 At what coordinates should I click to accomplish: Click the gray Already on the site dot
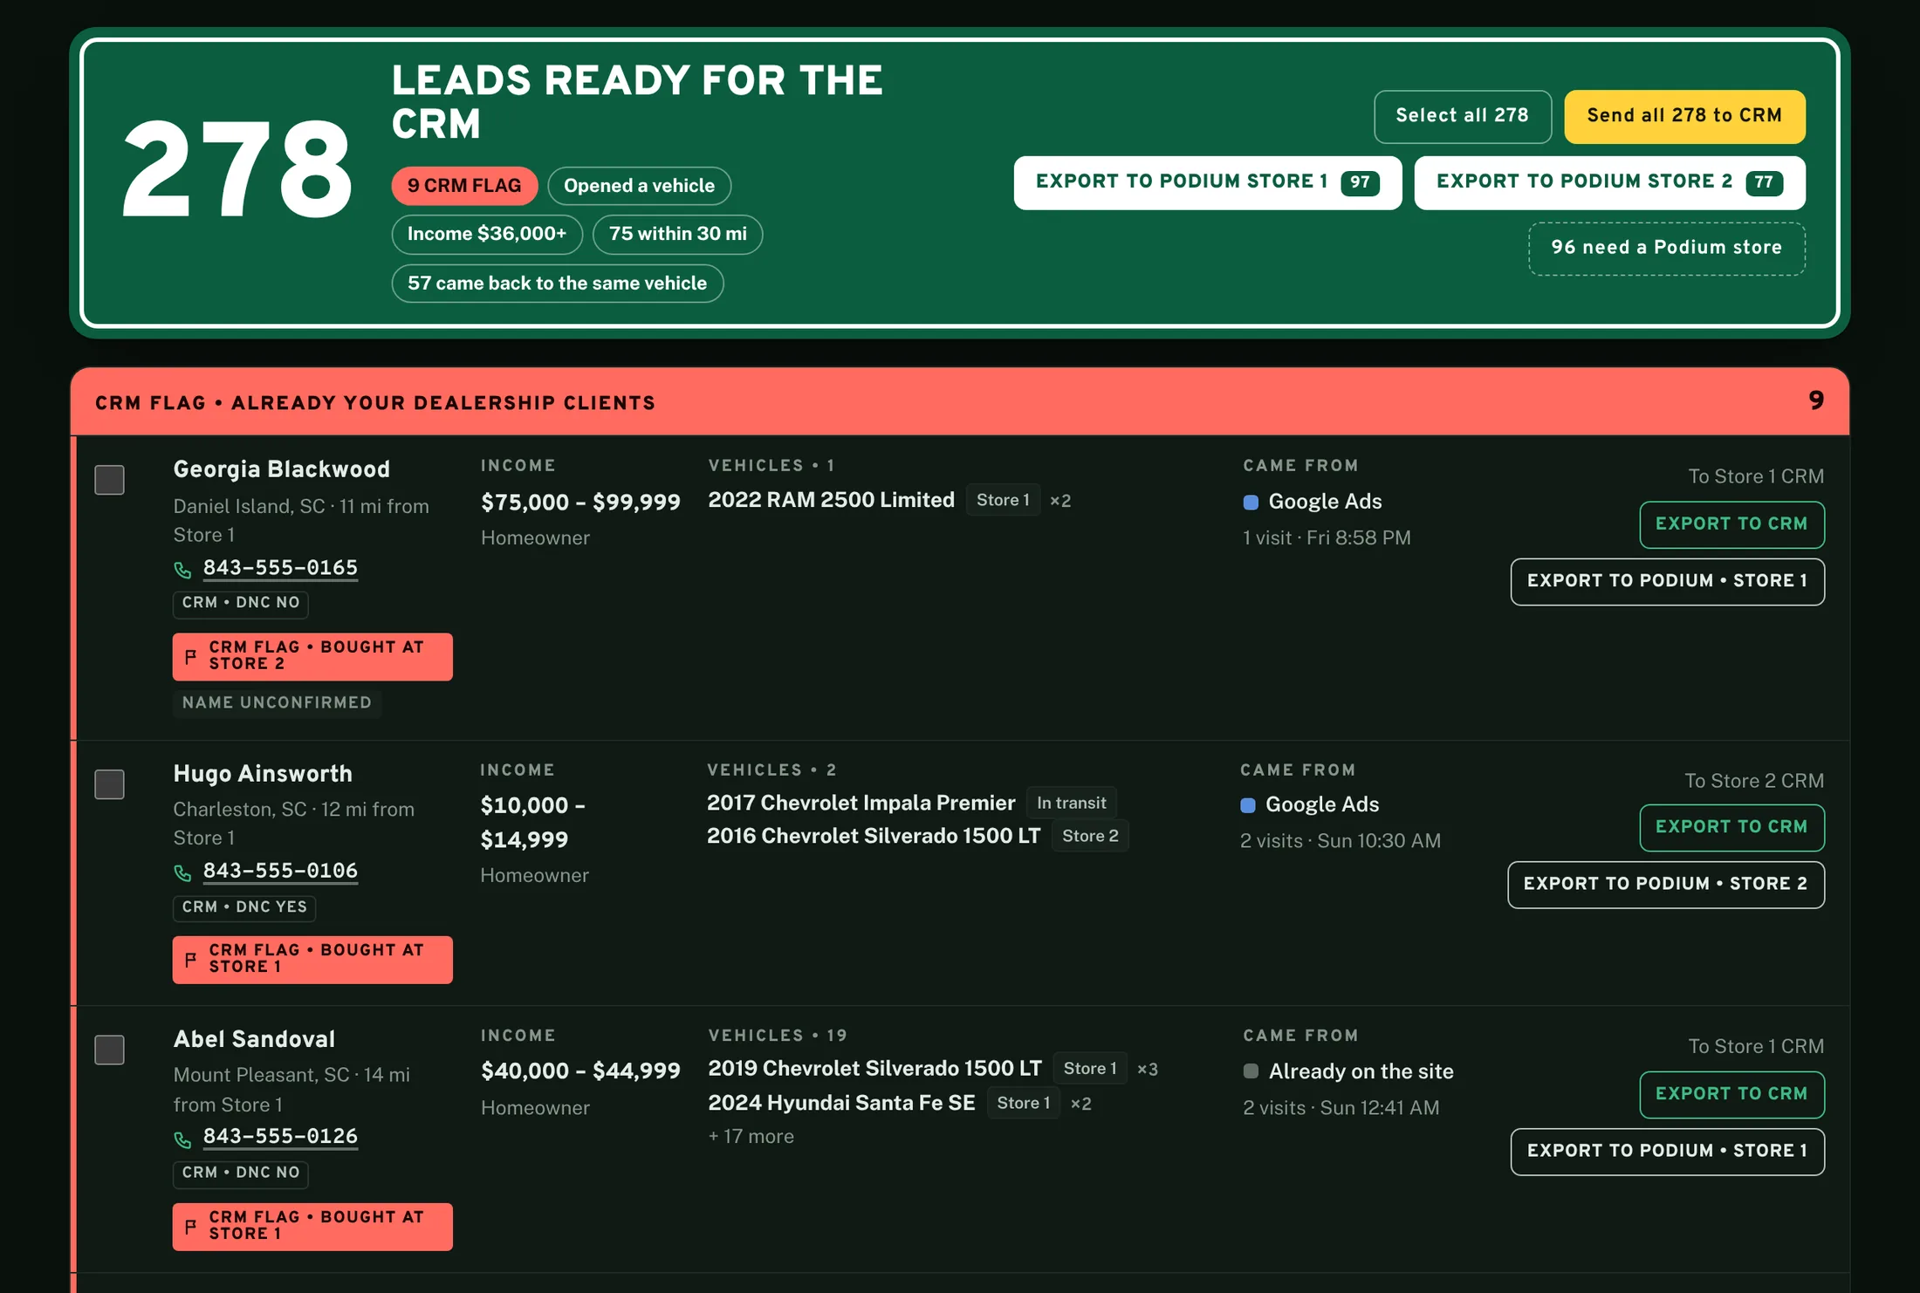tap(1251, 1071)
